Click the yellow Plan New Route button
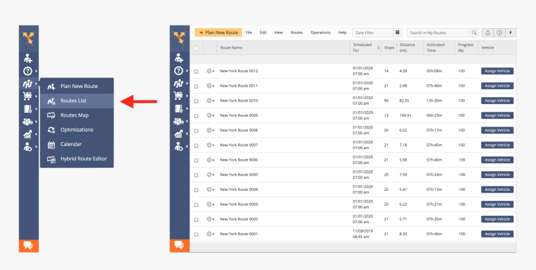The image size is (536, 270). pos(218,32)
